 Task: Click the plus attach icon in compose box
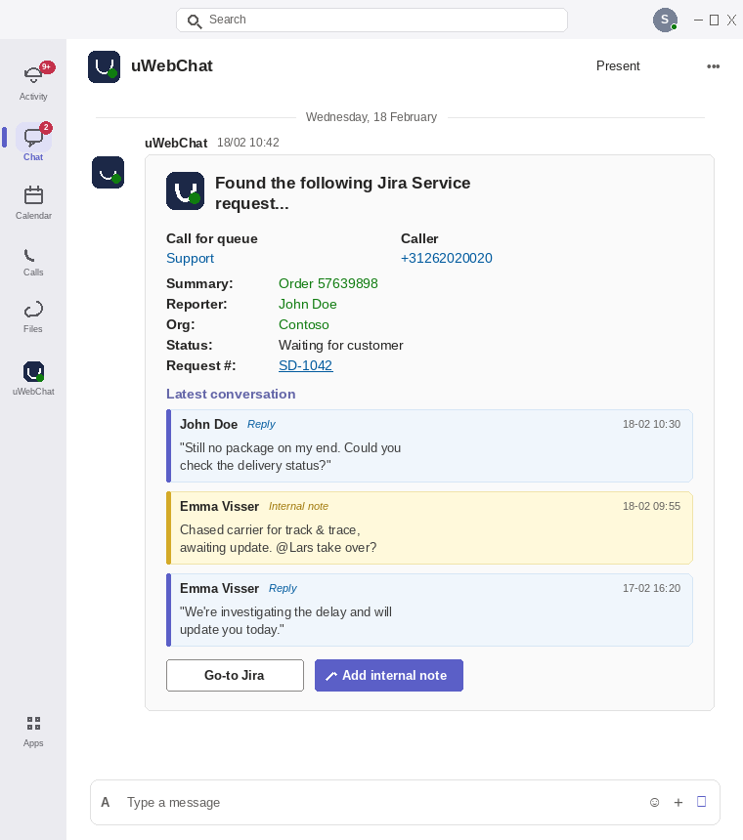click(678, 802)
